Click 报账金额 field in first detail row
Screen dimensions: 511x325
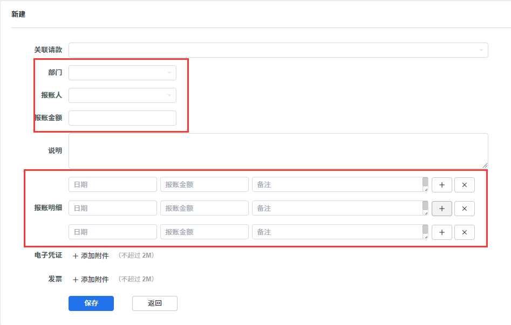point(205,184)
